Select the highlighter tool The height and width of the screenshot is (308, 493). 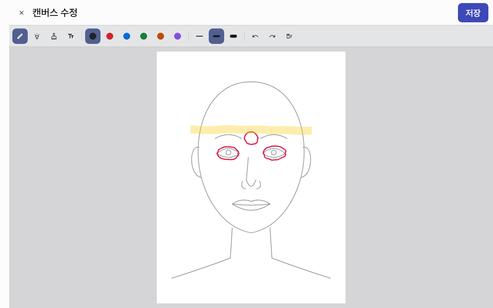[37, 36]
